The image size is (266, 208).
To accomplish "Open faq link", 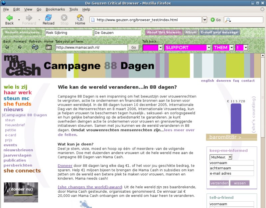I will coord(236,81).
